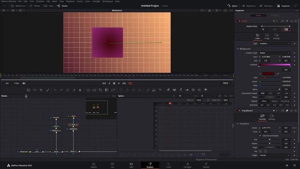
Task: Open the Nodes panel options menu (three dots)
Action: 114,96
